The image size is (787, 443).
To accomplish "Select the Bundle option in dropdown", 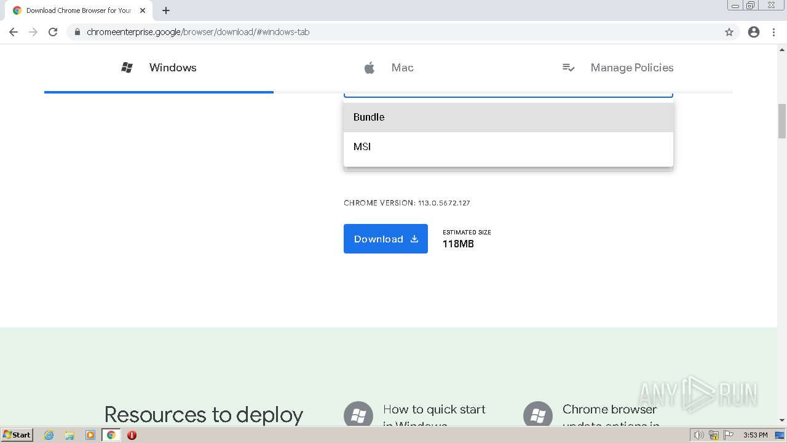I will tap(508, 117).
